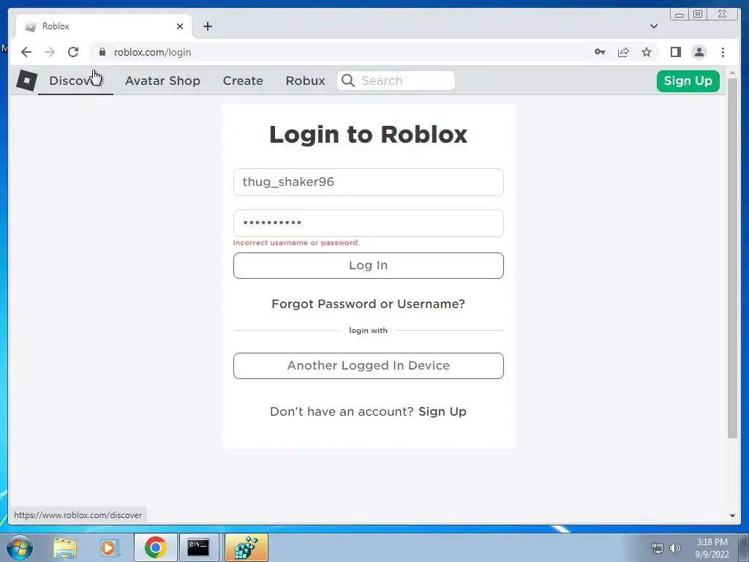Viewport: 749px width, 562px height.
Task: Click into the password field
Action: pyautogui.click(x=369, y=223)
